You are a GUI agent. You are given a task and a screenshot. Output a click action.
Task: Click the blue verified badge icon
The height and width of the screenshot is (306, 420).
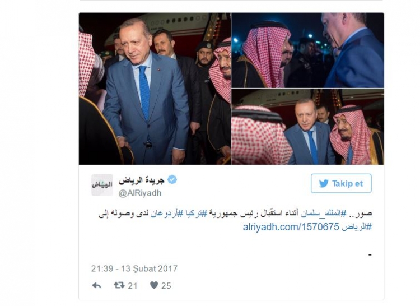[172, 179]
